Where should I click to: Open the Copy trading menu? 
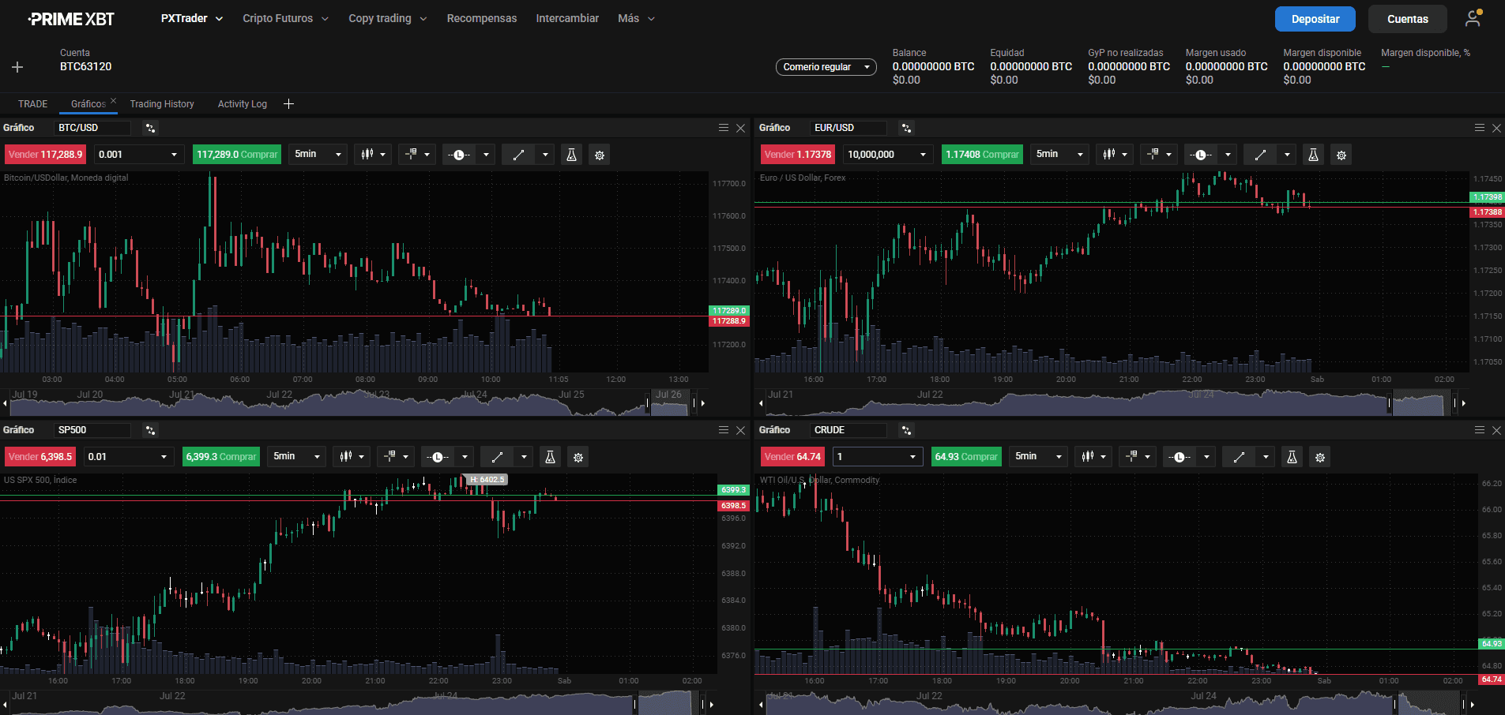388,18
